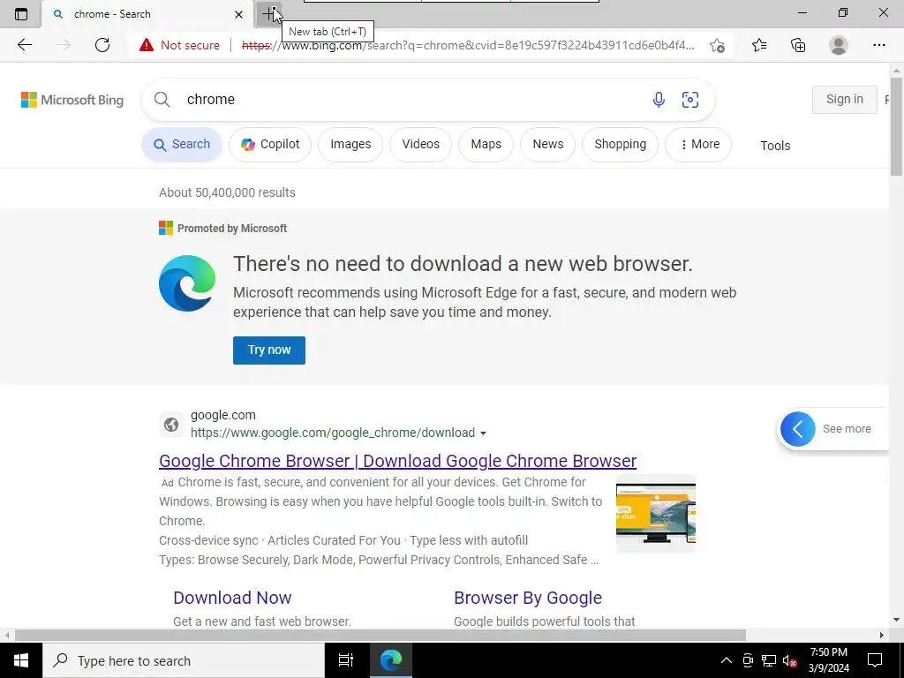Click the vertical scrollbar down arrow
The image size is (904, 678).
point(896,620)
